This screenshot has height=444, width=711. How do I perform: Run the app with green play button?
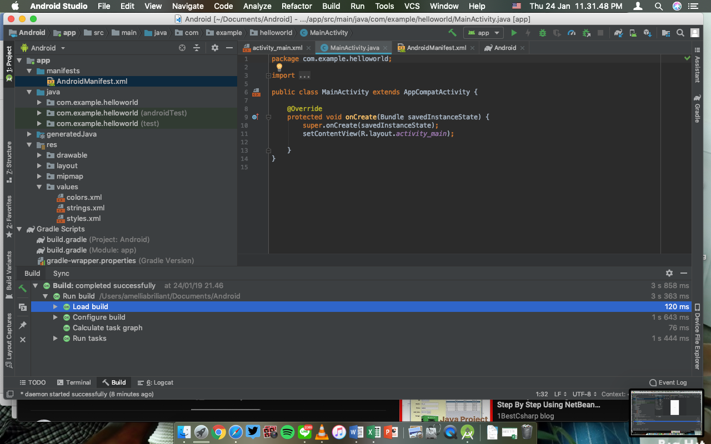(x=514, y=33)
